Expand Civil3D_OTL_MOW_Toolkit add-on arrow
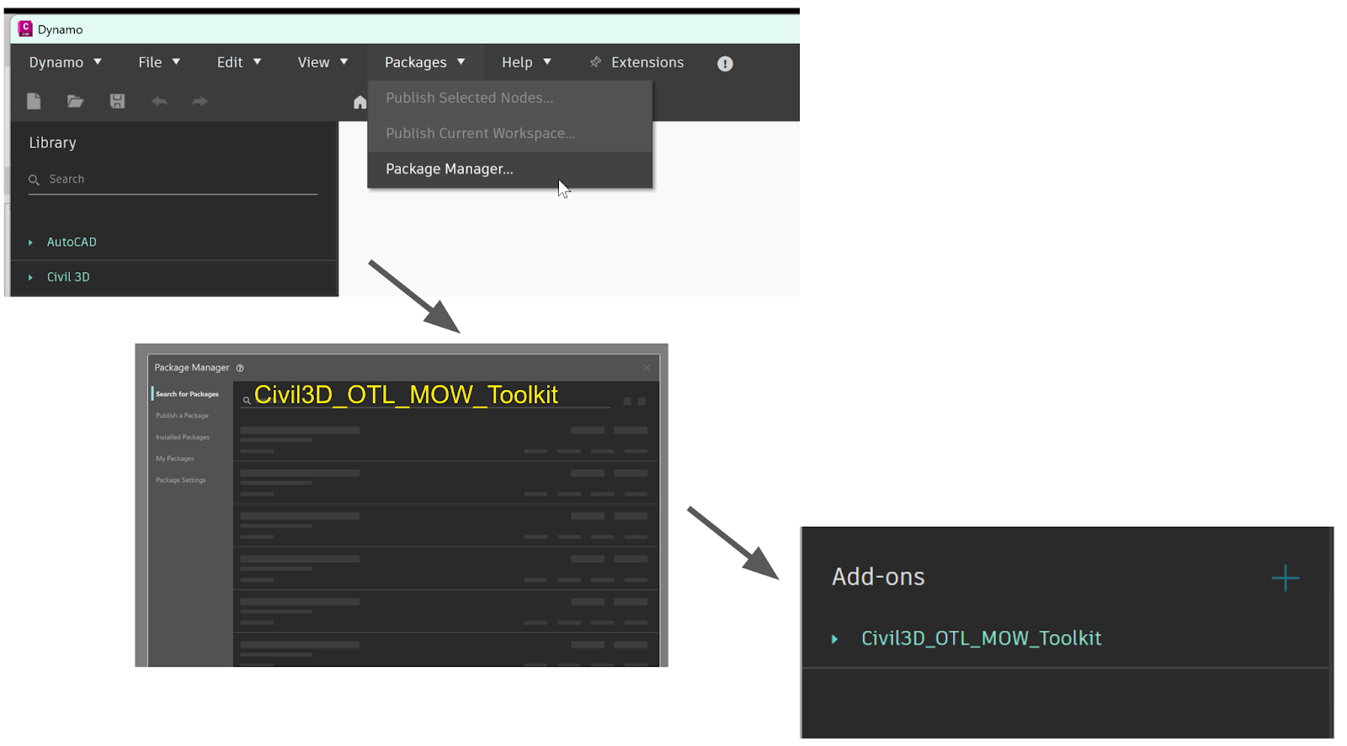The image size is (1347, 746). [x=834, y=639]
